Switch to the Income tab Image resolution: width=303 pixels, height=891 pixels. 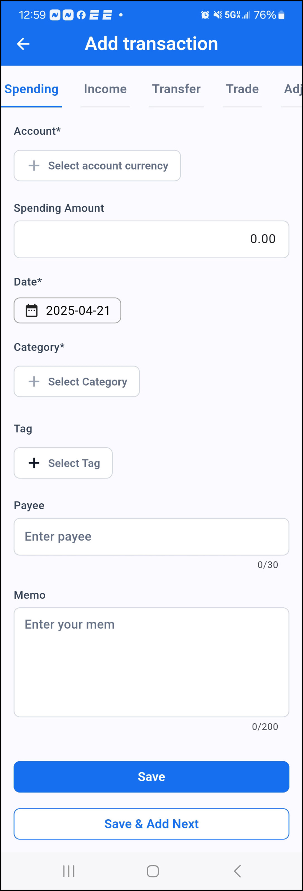point(105,89)
